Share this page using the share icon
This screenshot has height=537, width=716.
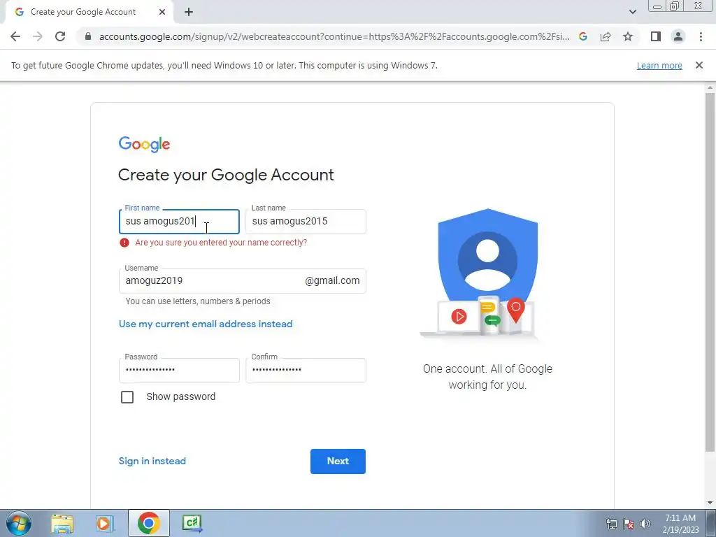[x=606, y=36]
